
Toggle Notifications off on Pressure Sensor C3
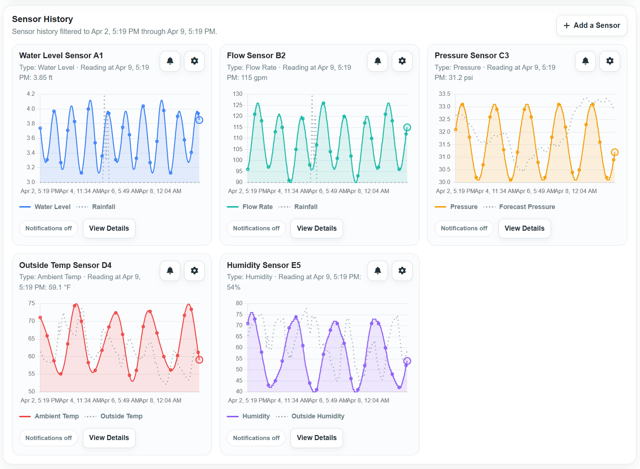click(464, 229)
